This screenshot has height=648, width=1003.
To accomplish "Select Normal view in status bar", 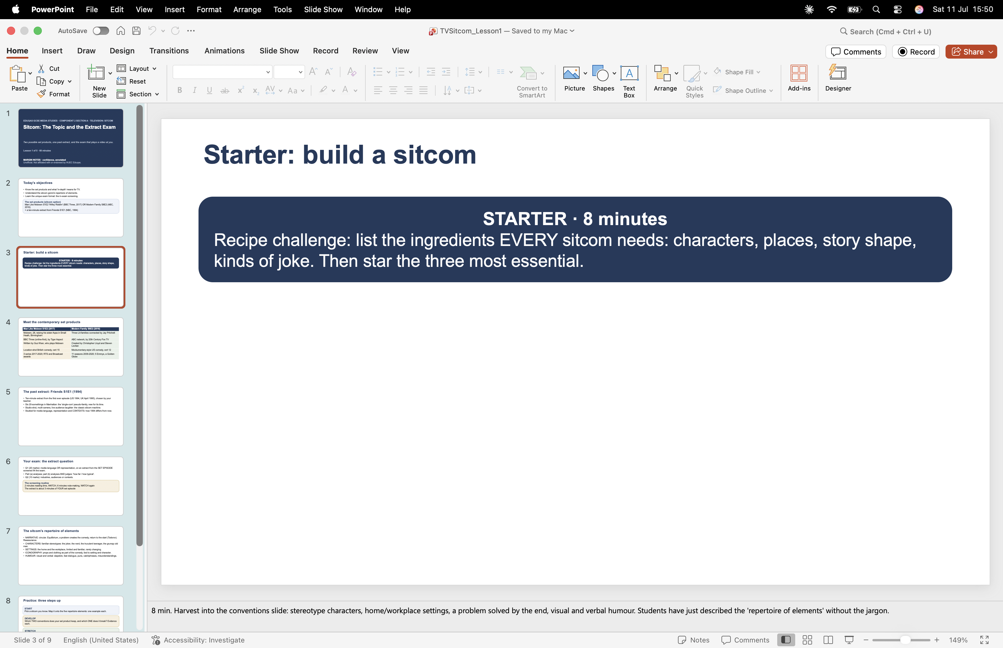I will [786, 640].
